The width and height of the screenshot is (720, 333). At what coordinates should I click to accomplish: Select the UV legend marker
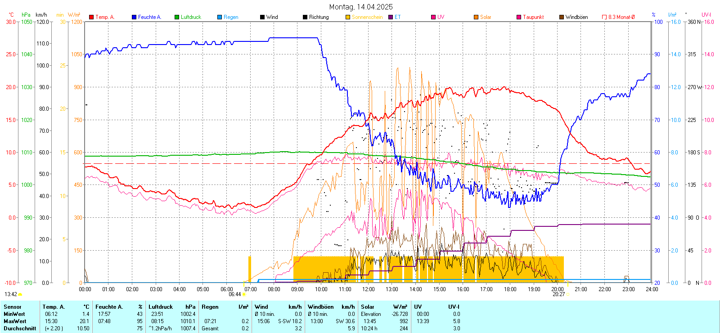click(433, 17)
